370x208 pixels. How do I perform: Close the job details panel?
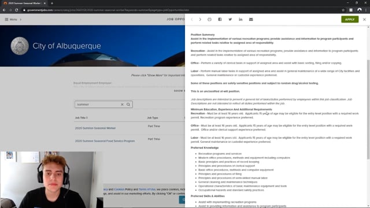coord(364,19)
